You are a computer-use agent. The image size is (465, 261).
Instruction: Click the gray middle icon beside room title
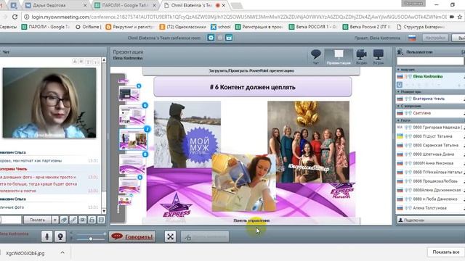[x=220, y=38]
